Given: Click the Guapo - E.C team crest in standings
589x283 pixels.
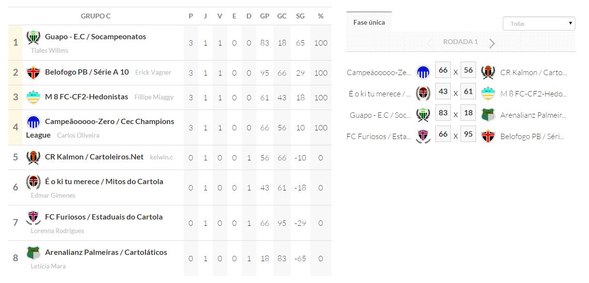Looking at the screenshot, I should pos(33,37).
